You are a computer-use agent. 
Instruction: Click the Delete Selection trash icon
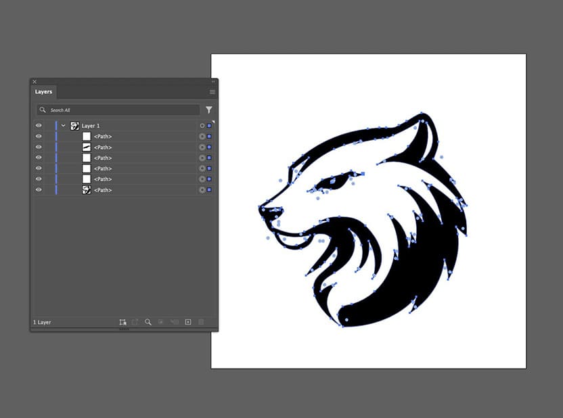tap(200, 322)
